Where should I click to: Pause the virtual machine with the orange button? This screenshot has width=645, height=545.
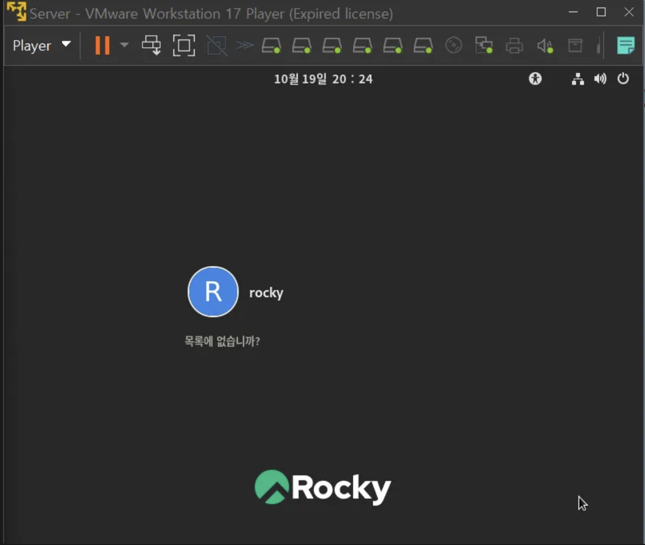[x=102, y=45]
